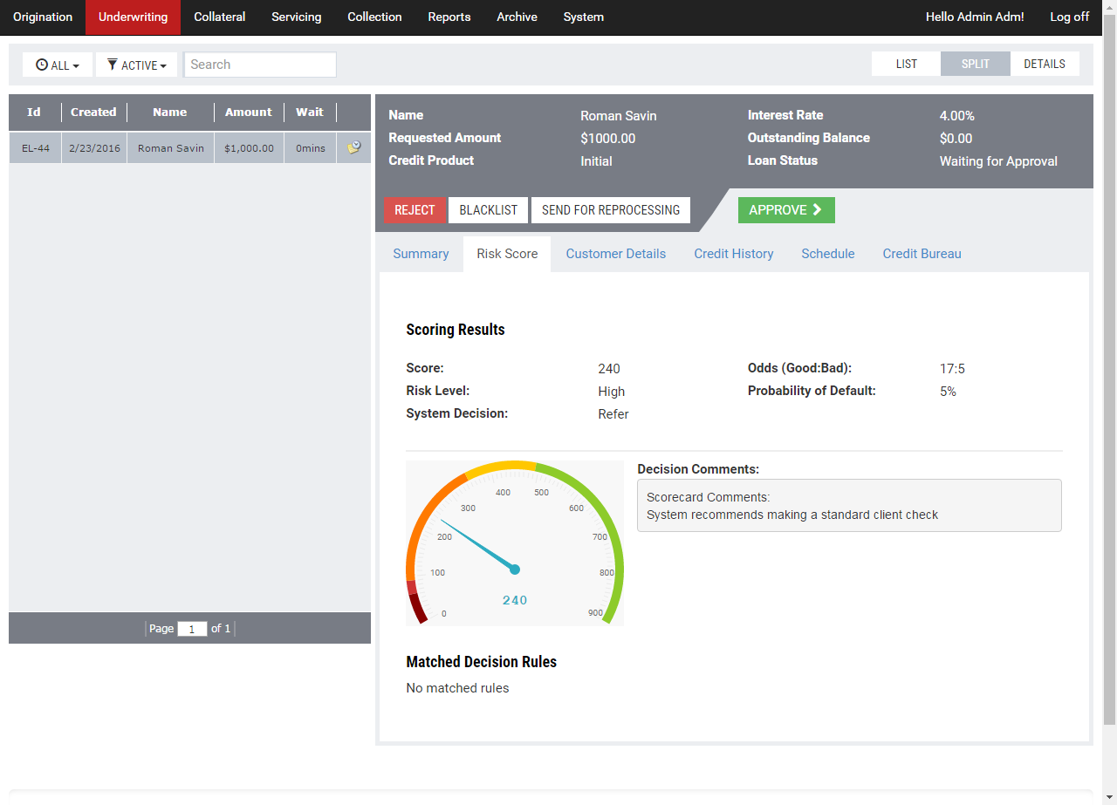Open the Origination menu

click(43, 17)
